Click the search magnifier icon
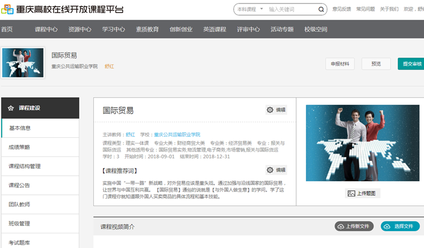 (321, 10)
